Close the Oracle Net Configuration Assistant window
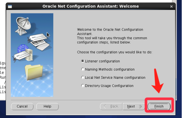 tap(171, 7)
